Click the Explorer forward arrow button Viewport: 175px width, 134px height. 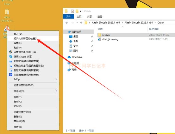[x=72, y=23]
